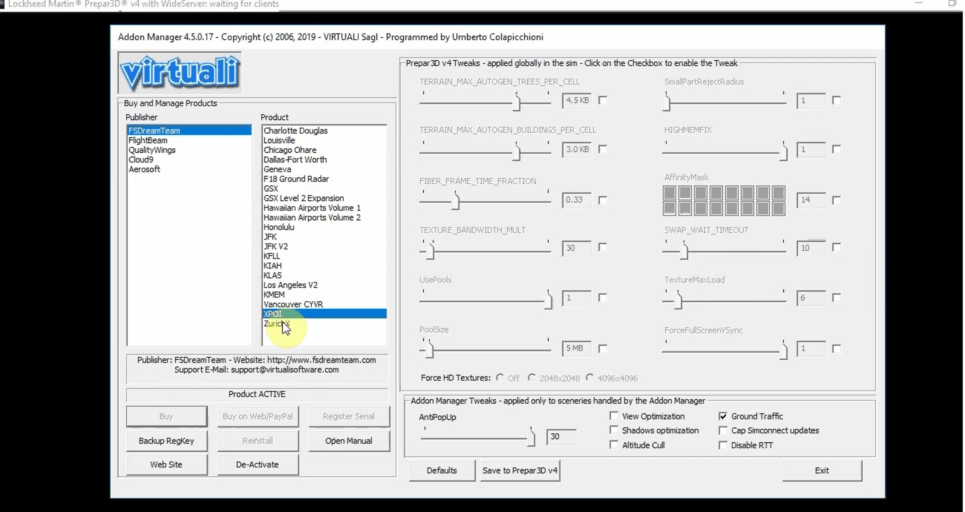Tick the View Optimization checkbox
Viewport: 965px width, 512px height.
click(x=614, y=416)
